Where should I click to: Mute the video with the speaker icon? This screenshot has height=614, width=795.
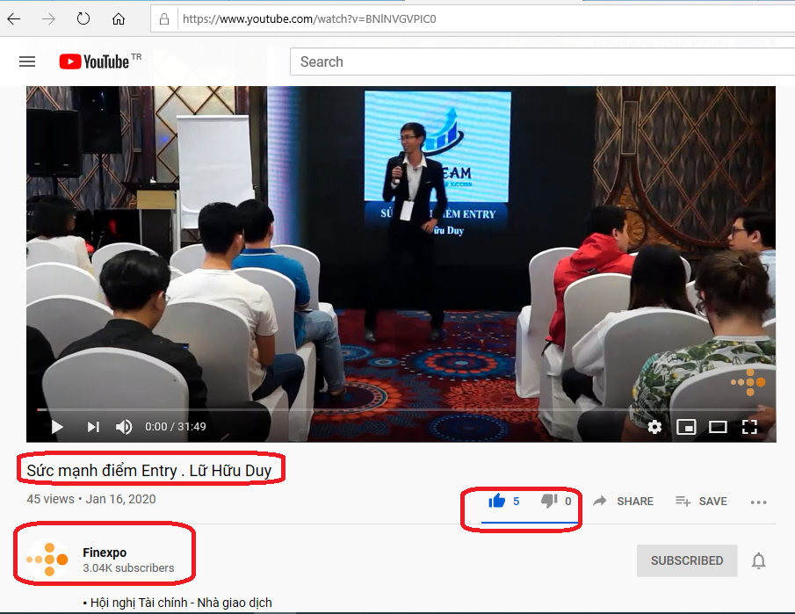(124, 427)
